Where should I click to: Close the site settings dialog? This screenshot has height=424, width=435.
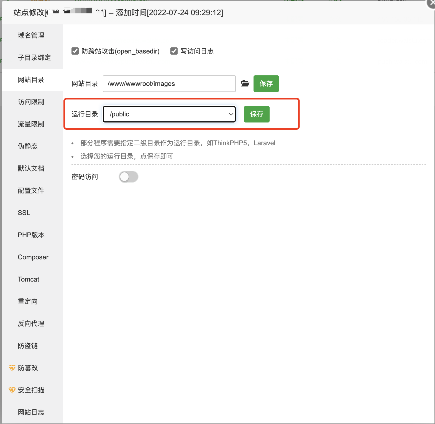[431, 3]
